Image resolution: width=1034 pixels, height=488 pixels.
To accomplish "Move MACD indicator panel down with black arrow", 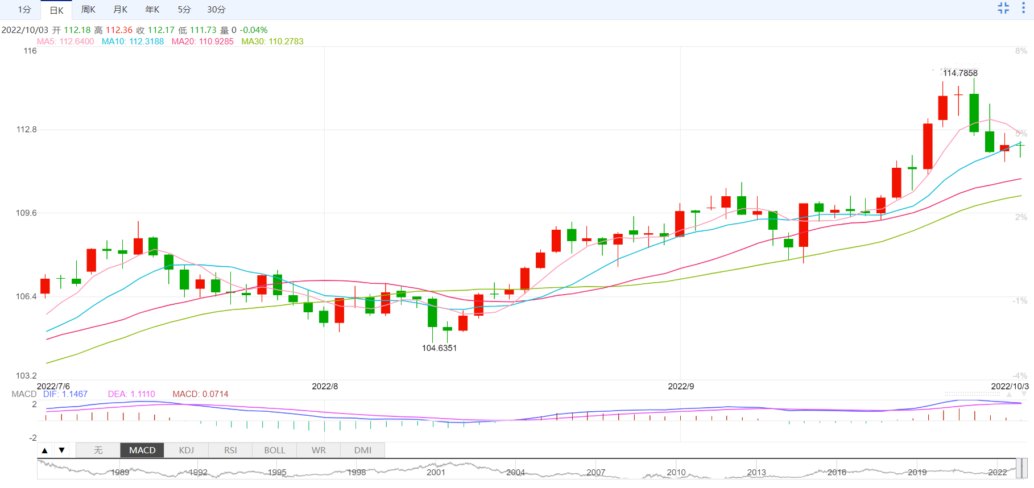I will click(x=61, y=450).
